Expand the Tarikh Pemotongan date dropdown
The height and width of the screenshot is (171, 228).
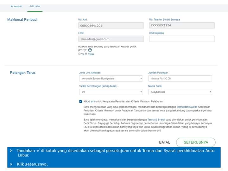pos(111,92)
